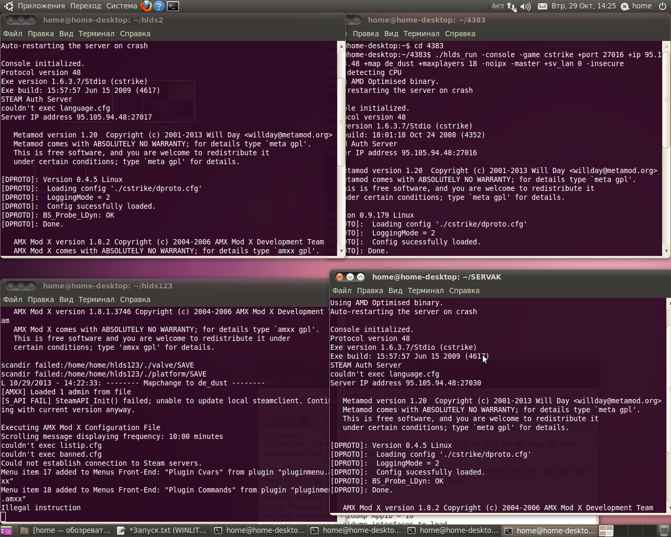Click '[DPROTO]: Version 0.4.5 Linux' in hlds2
Screen dimensions: 671x537
[62, 179]
